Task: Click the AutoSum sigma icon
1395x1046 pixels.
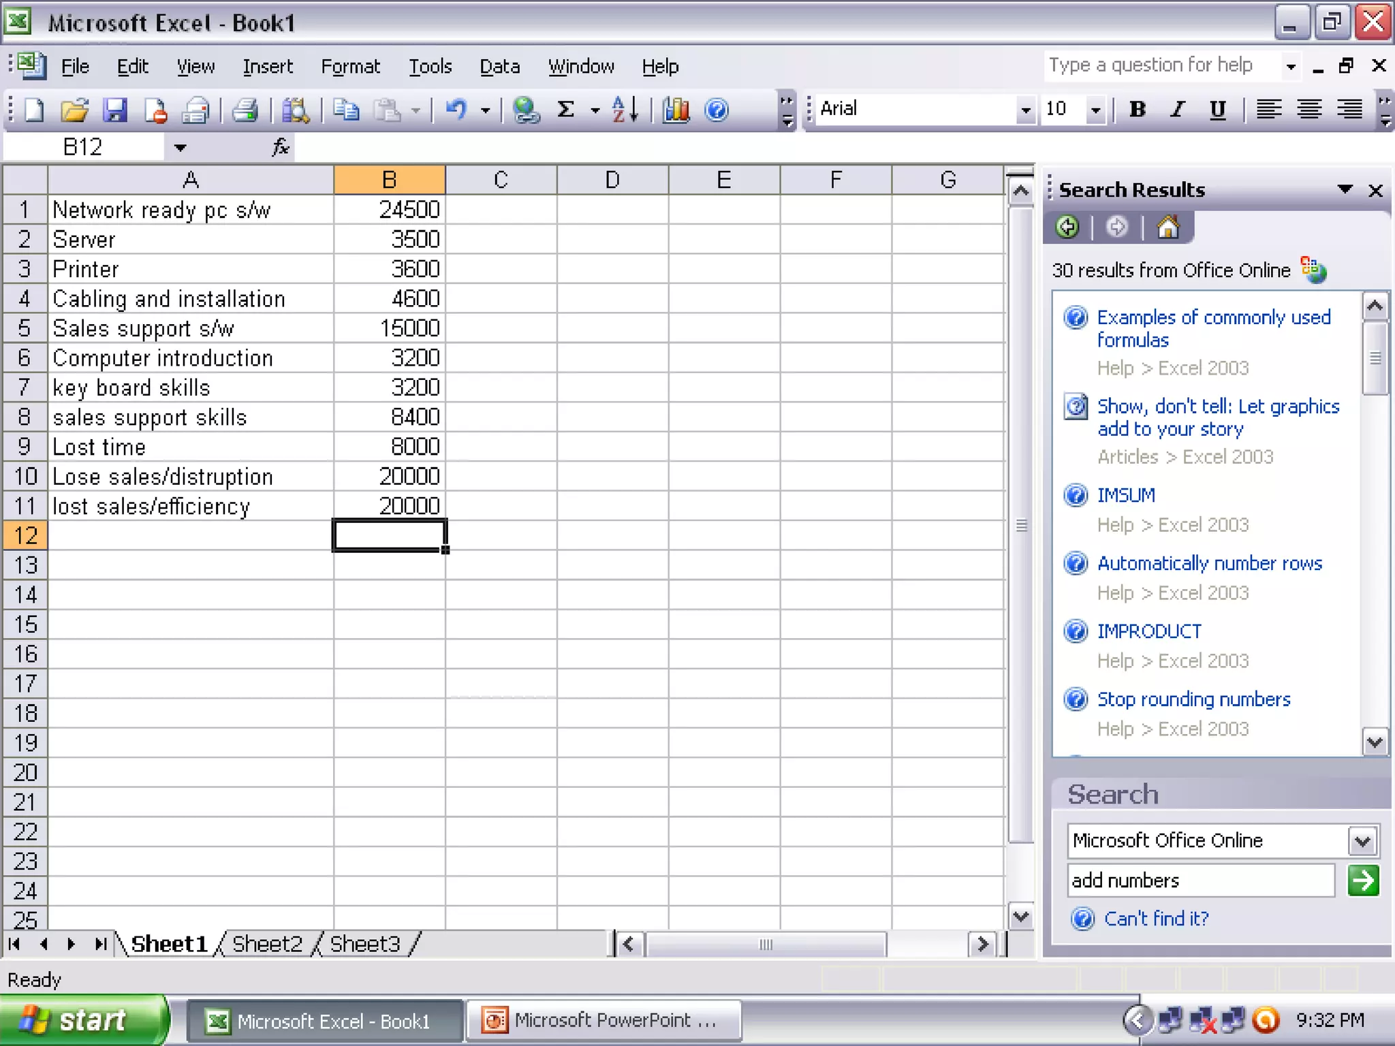Action: point(565,110)
